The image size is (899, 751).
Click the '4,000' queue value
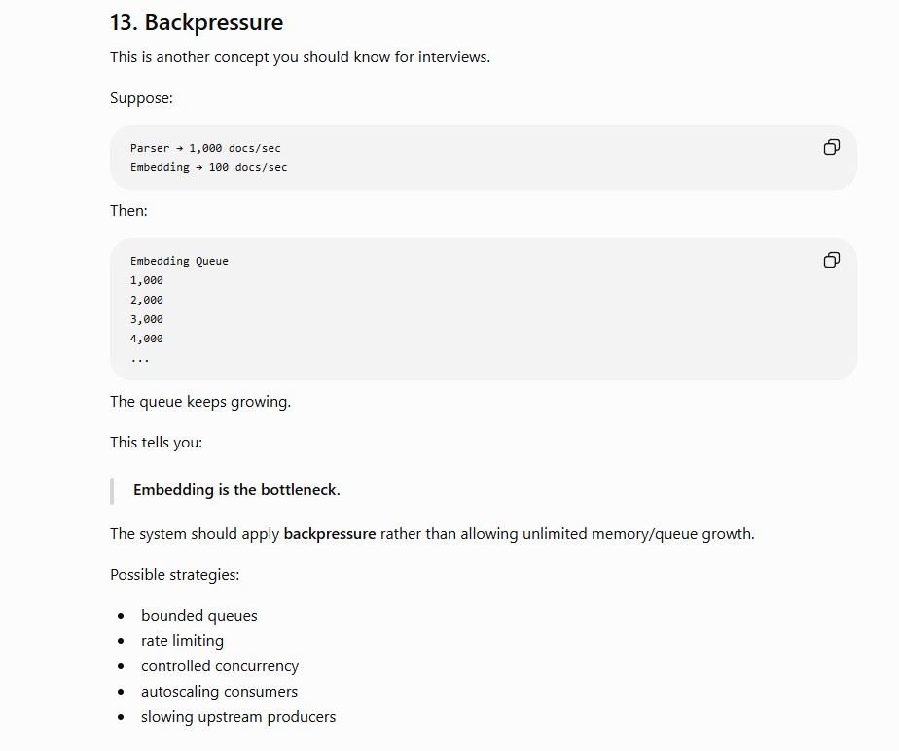[147, 339]
